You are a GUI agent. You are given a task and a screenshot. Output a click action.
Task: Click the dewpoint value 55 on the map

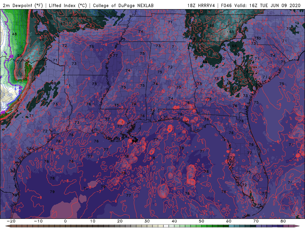coord(20,55)
